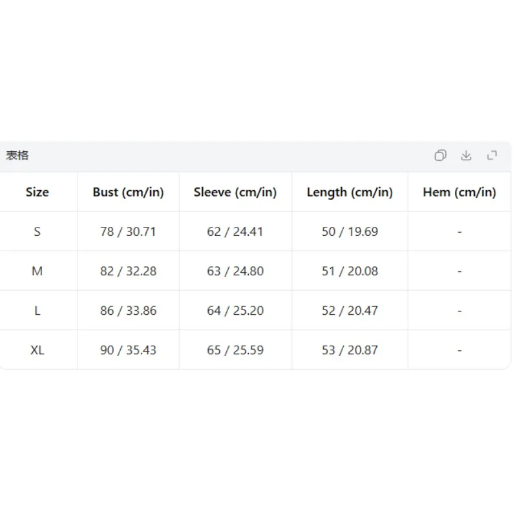Select the Sleeve (cm/in) column header
Screen dimensions: 517x517
coord(235,192)
